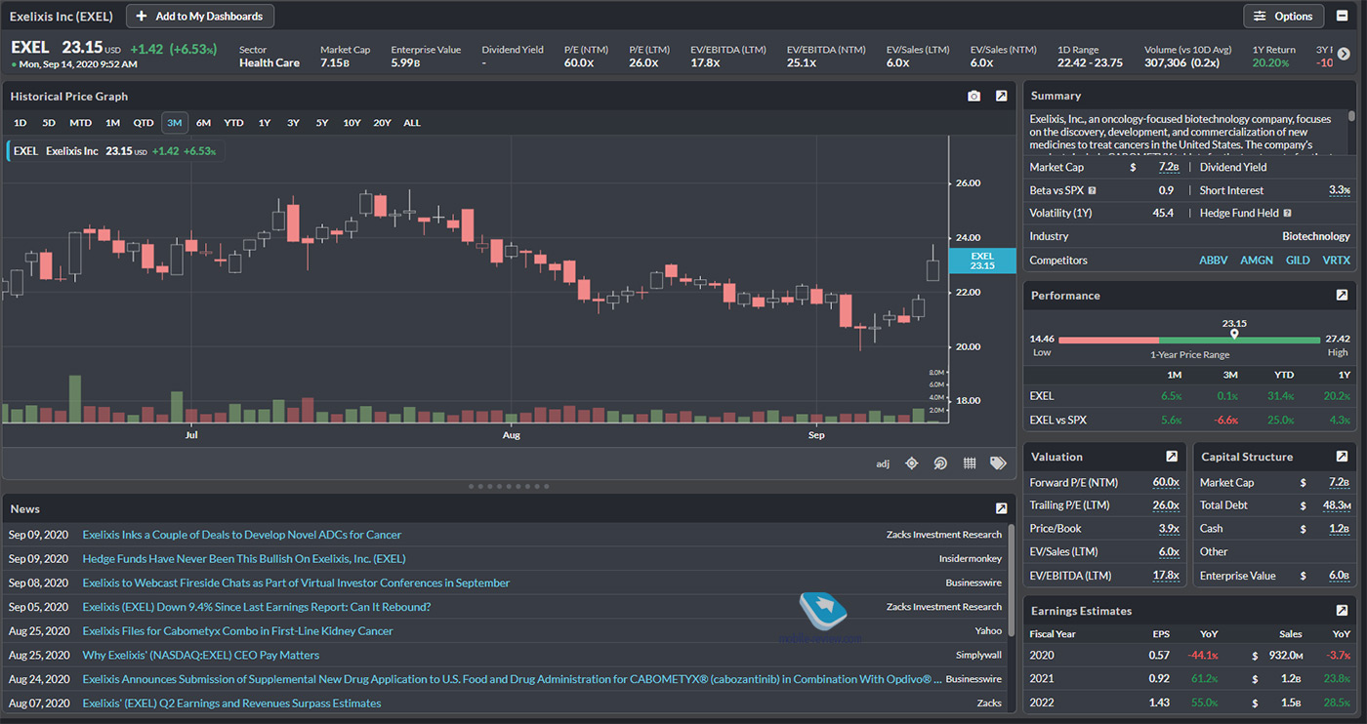This screenshot has width=1367, height=724.
Task: Pop out the News panel
Action: [1001, 508]
